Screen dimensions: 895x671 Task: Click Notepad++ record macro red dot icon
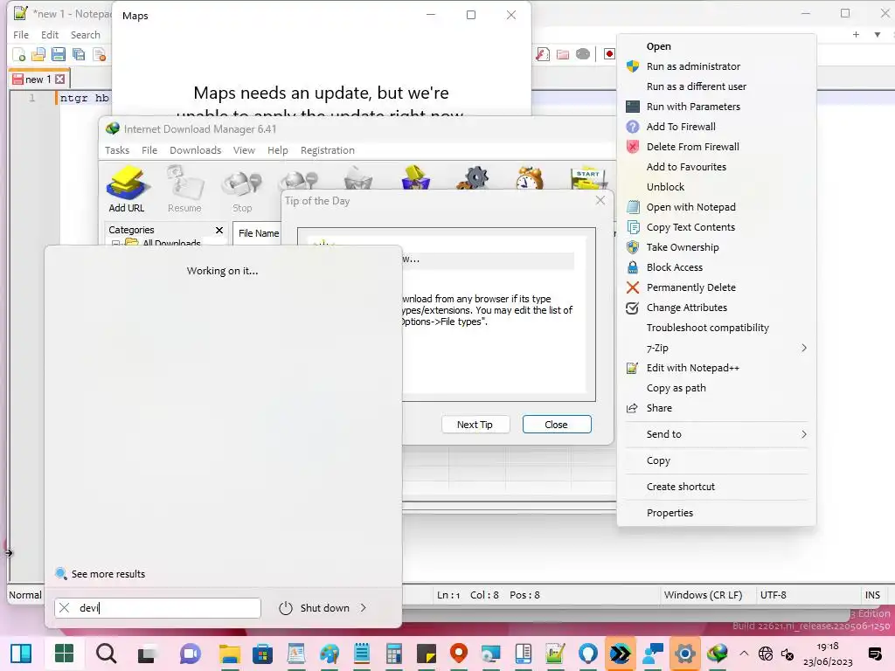[609, 53]
